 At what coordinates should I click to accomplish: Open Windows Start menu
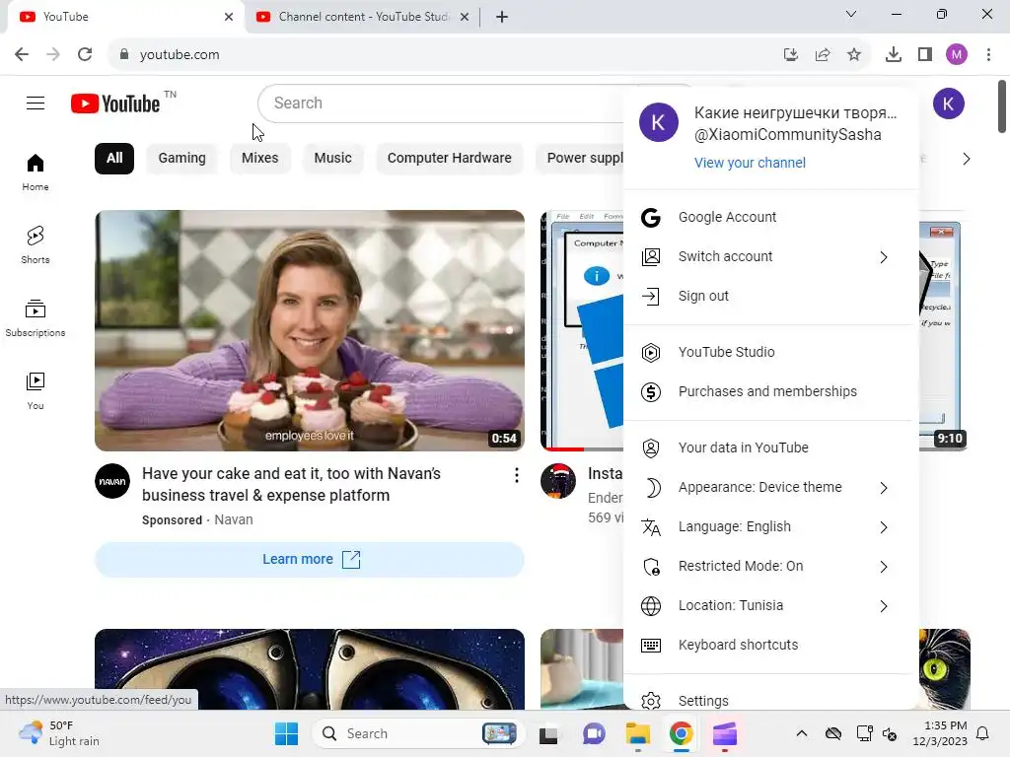(286, 733)
